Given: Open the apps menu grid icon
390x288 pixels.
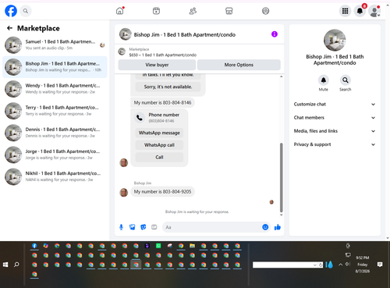Looking at the screenshot, I should pos(345,11).
